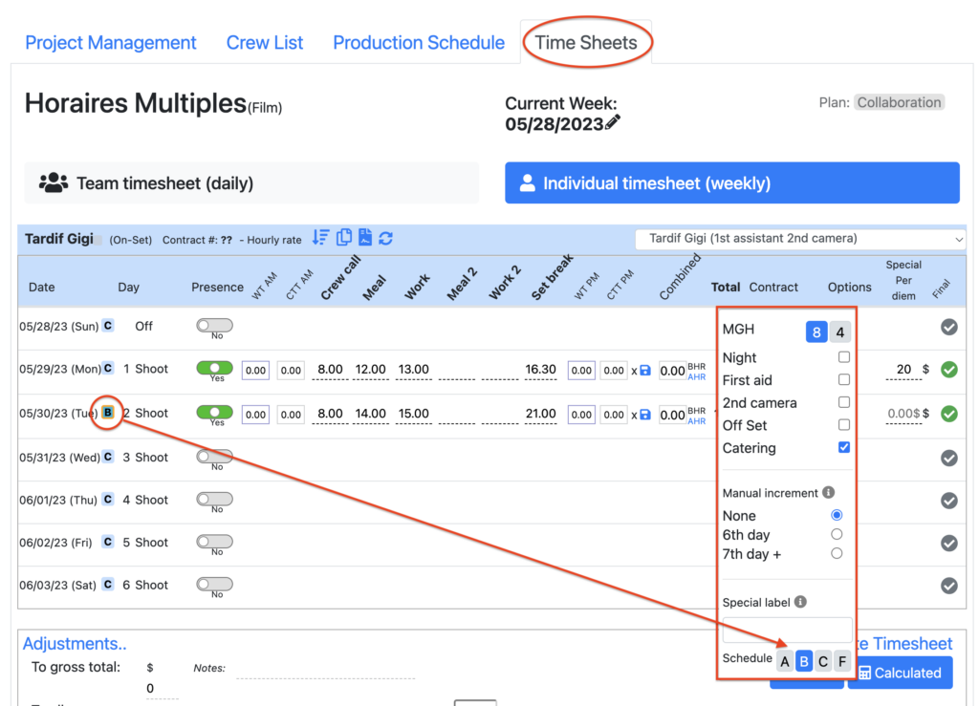This screenshot has width=979, height=706.
Task: Click the Special label text field
Action: point(787,629)
